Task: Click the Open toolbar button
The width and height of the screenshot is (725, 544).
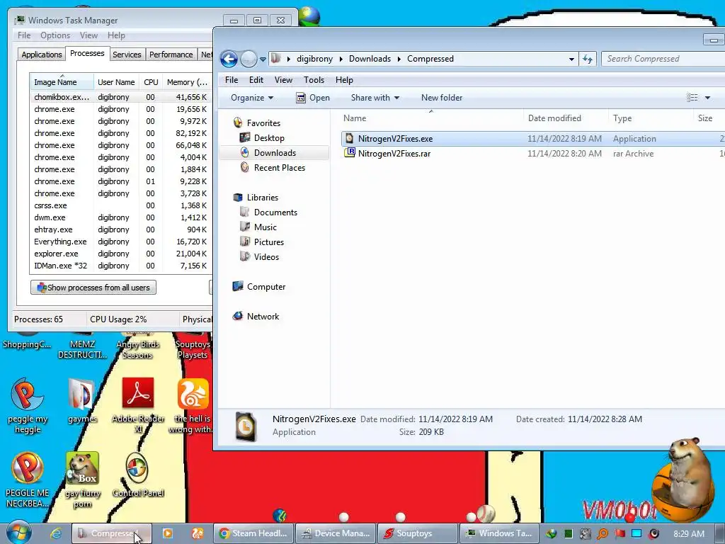Action: [x=313, y=98]
